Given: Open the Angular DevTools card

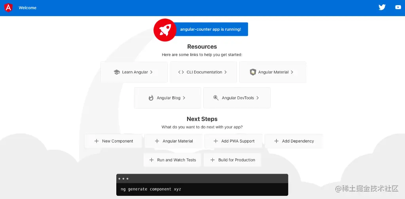Looking at the screenshot, I should (x=237, y=98).
